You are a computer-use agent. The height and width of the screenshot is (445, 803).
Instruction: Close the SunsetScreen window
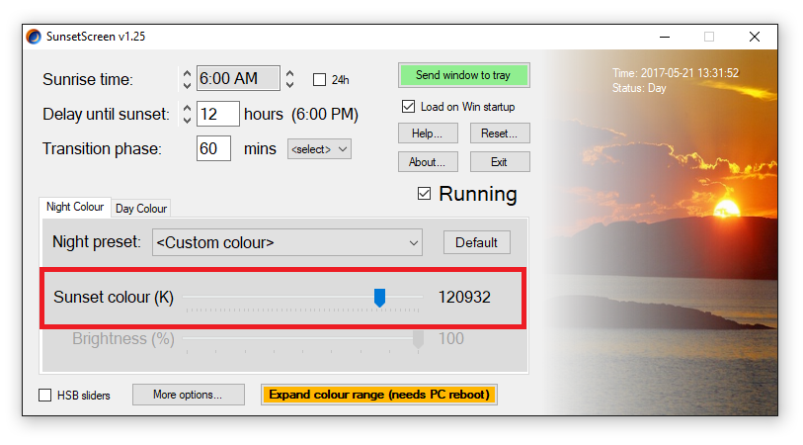[x=755, y=37]
